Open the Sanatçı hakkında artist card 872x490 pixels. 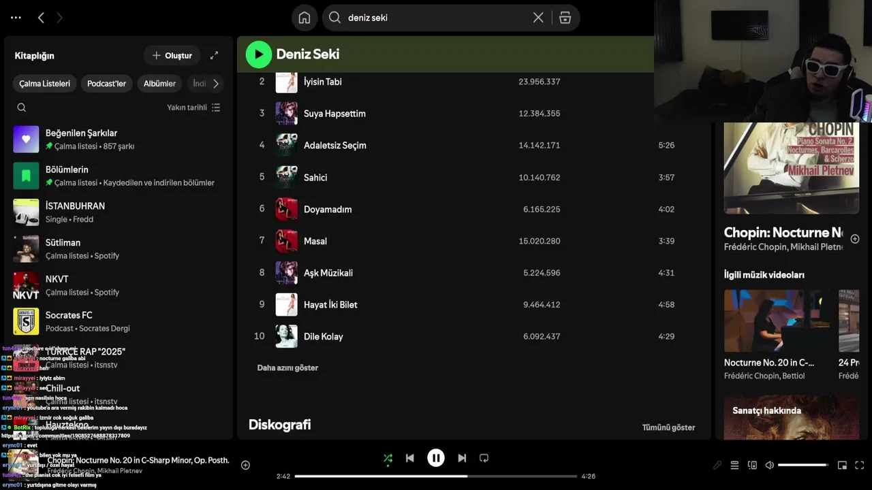(792, 418)
